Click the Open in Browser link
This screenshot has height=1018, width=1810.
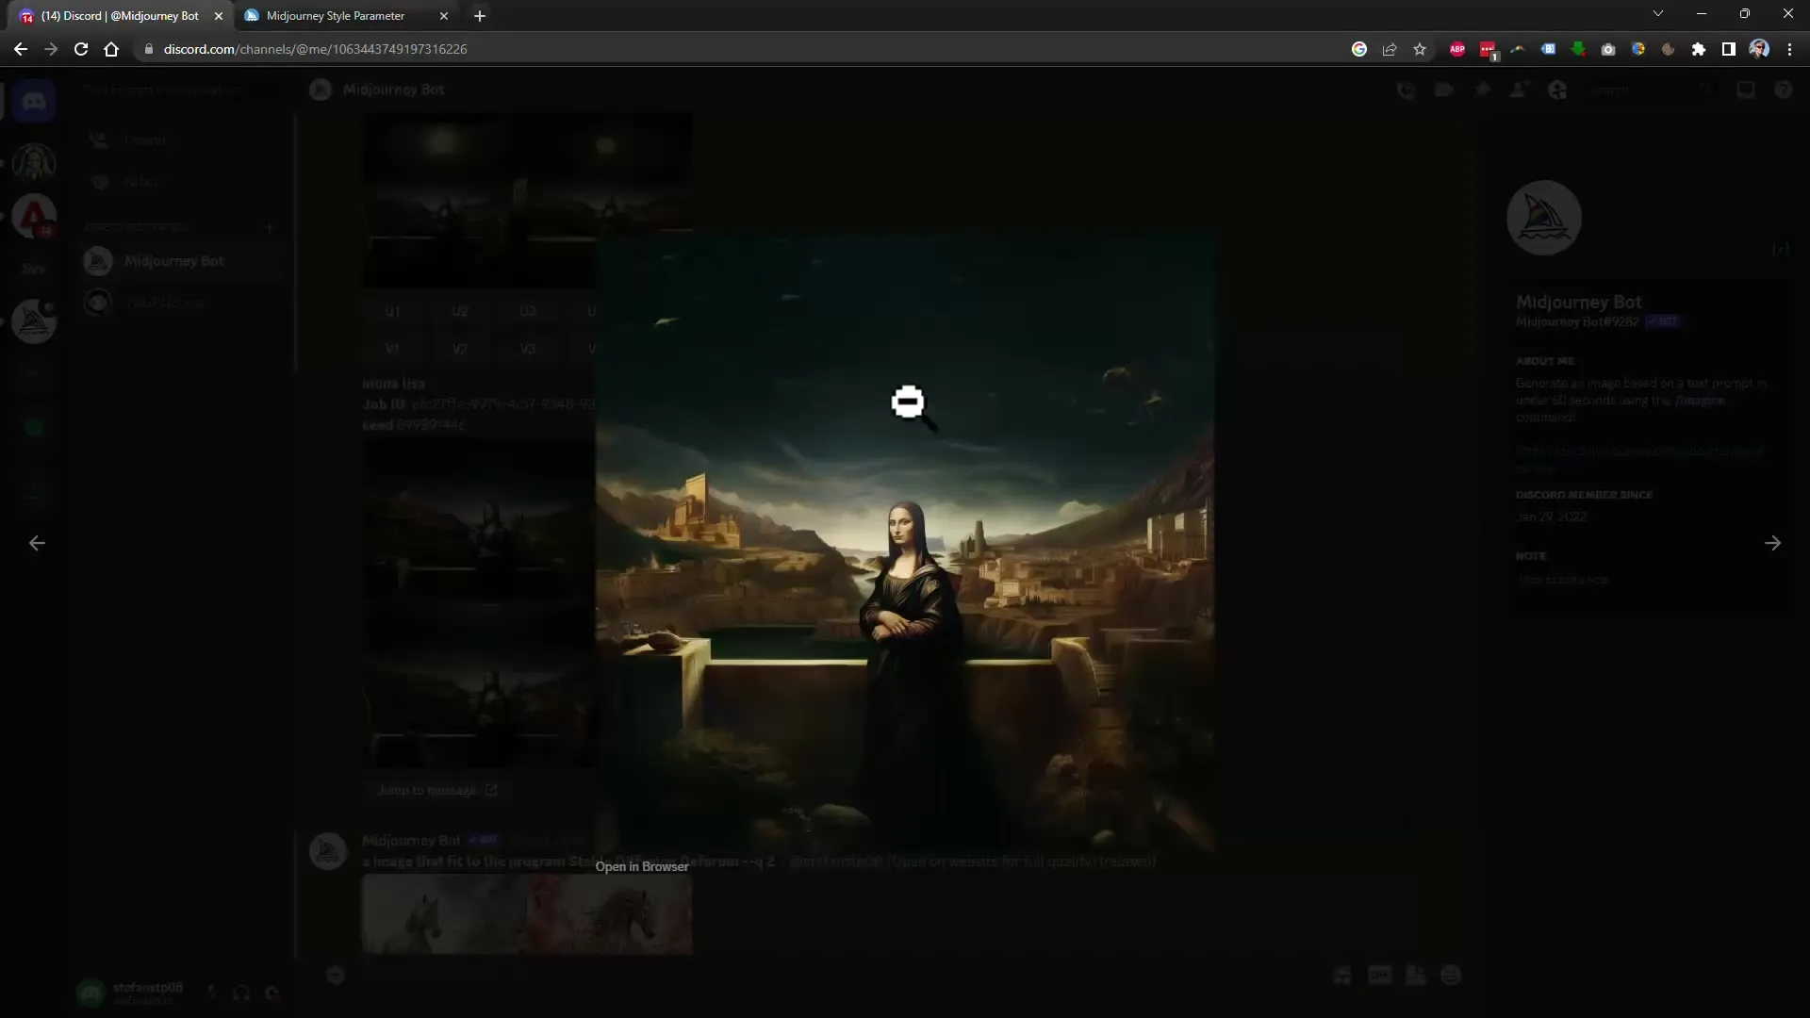click(642, 867)
